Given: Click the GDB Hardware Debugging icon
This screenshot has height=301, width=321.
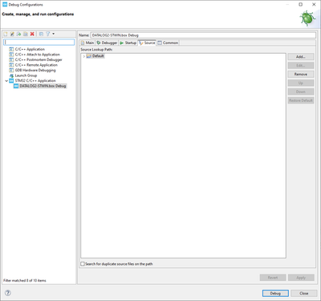Looking at the screenshot, I should [11, 71].
